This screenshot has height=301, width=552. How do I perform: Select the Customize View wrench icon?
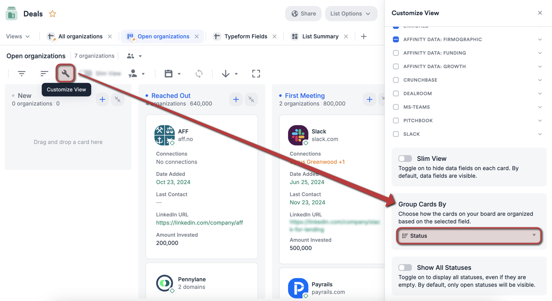[x=66, y=73]
